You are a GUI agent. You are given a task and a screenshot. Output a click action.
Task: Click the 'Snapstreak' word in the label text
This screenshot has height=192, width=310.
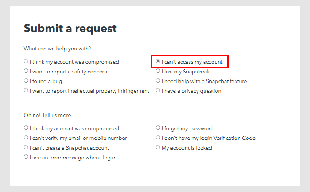[x=195, y=72]
